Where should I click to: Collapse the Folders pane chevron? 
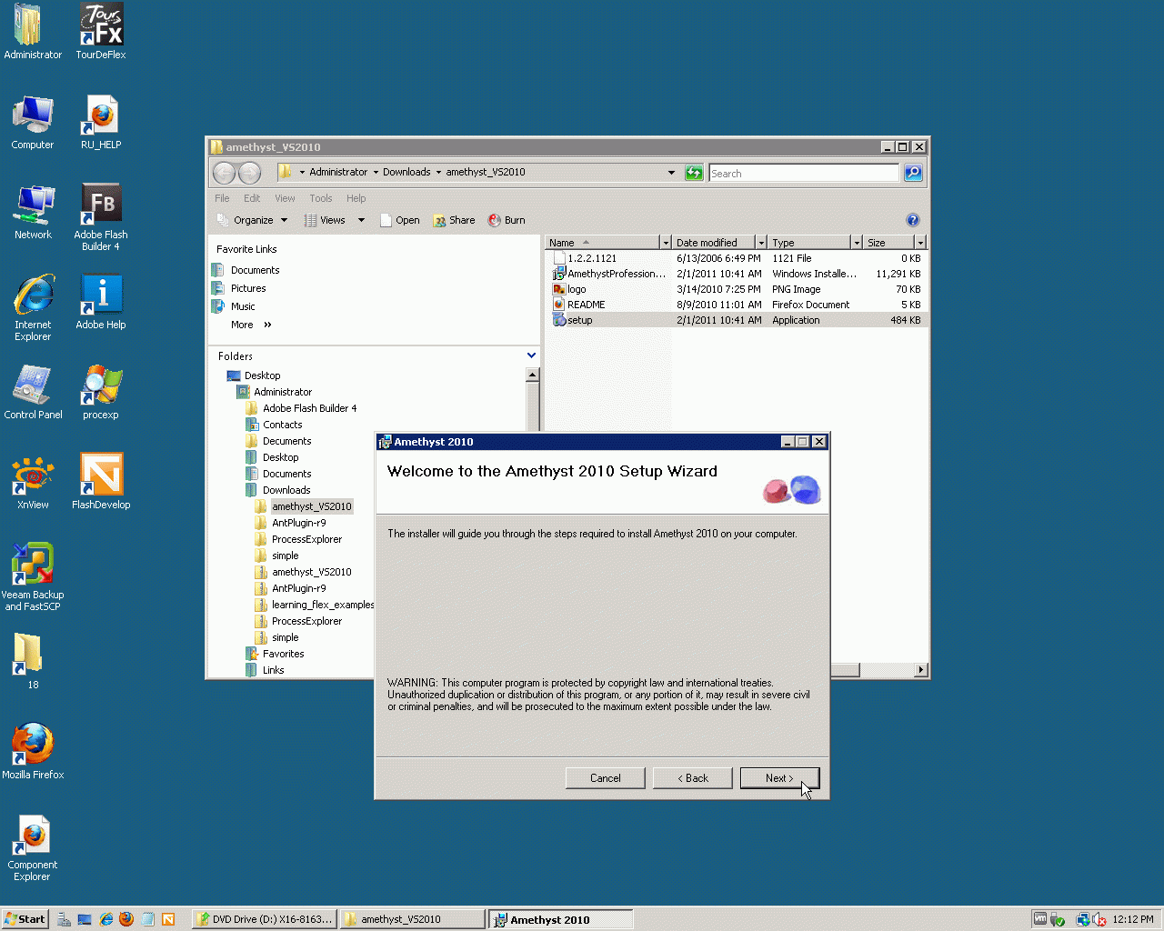click(531, 355)
